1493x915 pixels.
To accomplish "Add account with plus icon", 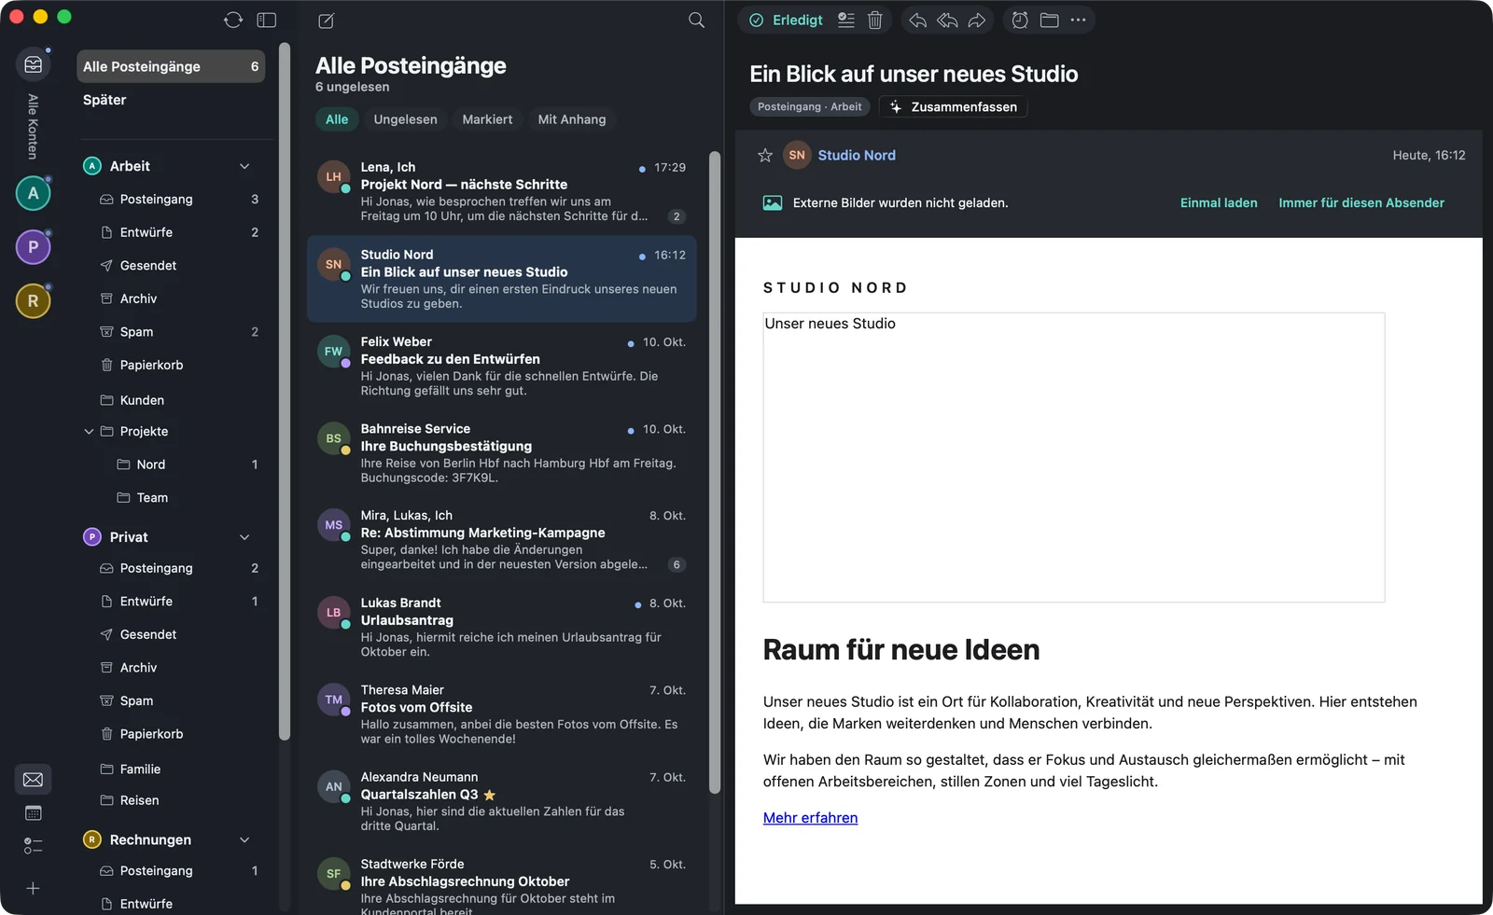I will [33, 889].
